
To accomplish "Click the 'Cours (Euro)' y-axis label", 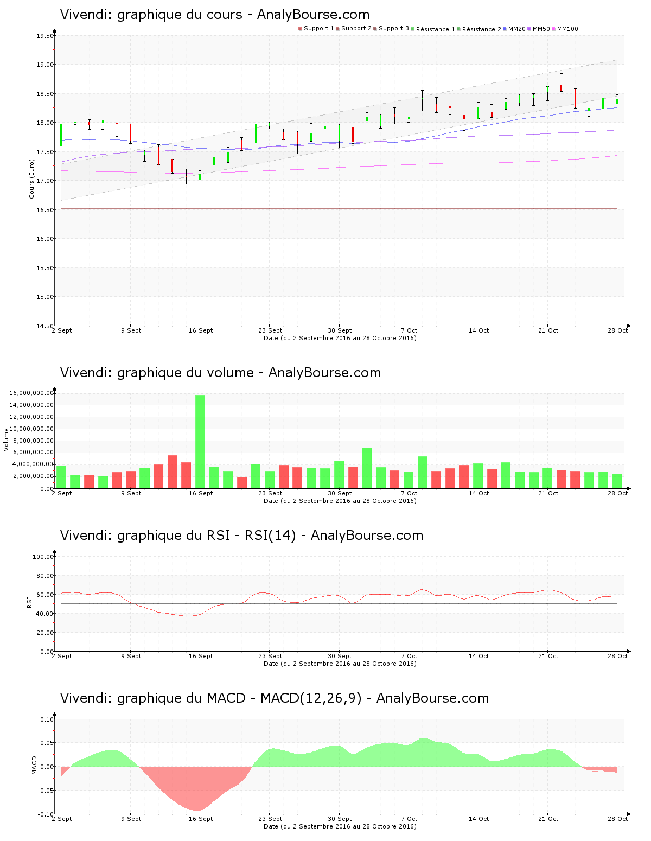I will 31,179.
